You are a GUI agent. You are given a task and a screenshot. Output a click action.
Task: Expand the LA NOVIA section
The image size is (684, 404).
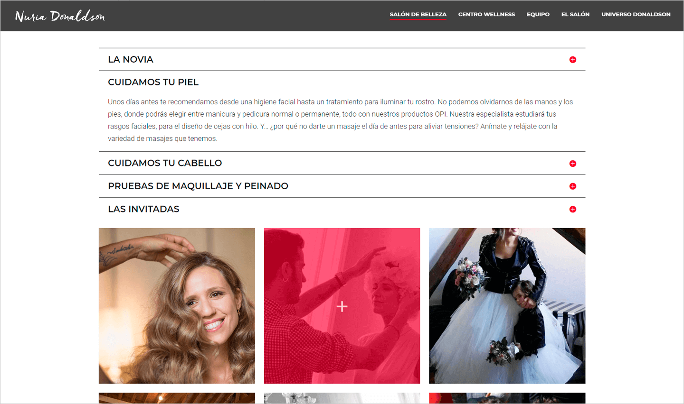coord(131,60)
